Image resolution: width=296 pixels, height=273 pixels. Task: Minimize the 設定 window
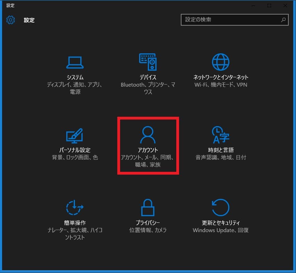pos(253,6)
